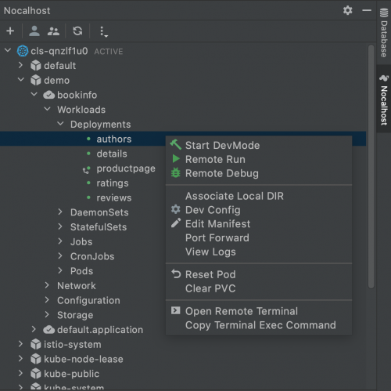Choose Remote Run from context menu

coord(259,159)
